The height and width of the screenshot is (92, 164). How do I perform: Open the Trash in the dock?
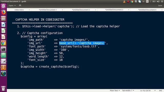(x=3, y=89)
